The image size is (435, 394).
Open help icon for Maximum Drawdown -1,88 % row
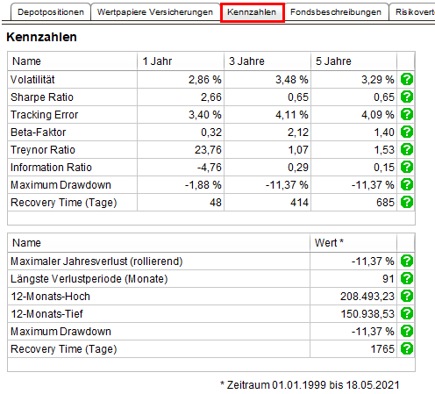[x=407, y=184]
